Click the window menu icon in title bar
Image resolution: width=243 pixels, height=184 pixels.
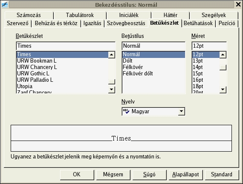[x=5, y=4]
